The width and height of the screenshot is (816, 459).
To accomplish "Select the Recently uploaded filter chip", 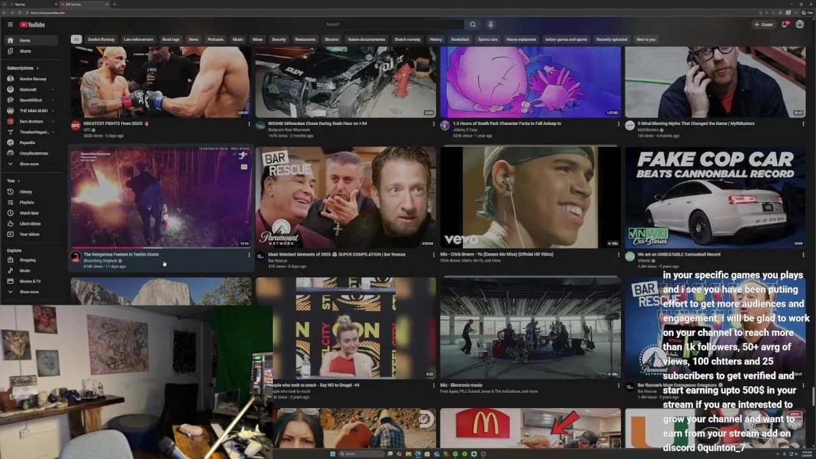I will [x=612, y=40].
